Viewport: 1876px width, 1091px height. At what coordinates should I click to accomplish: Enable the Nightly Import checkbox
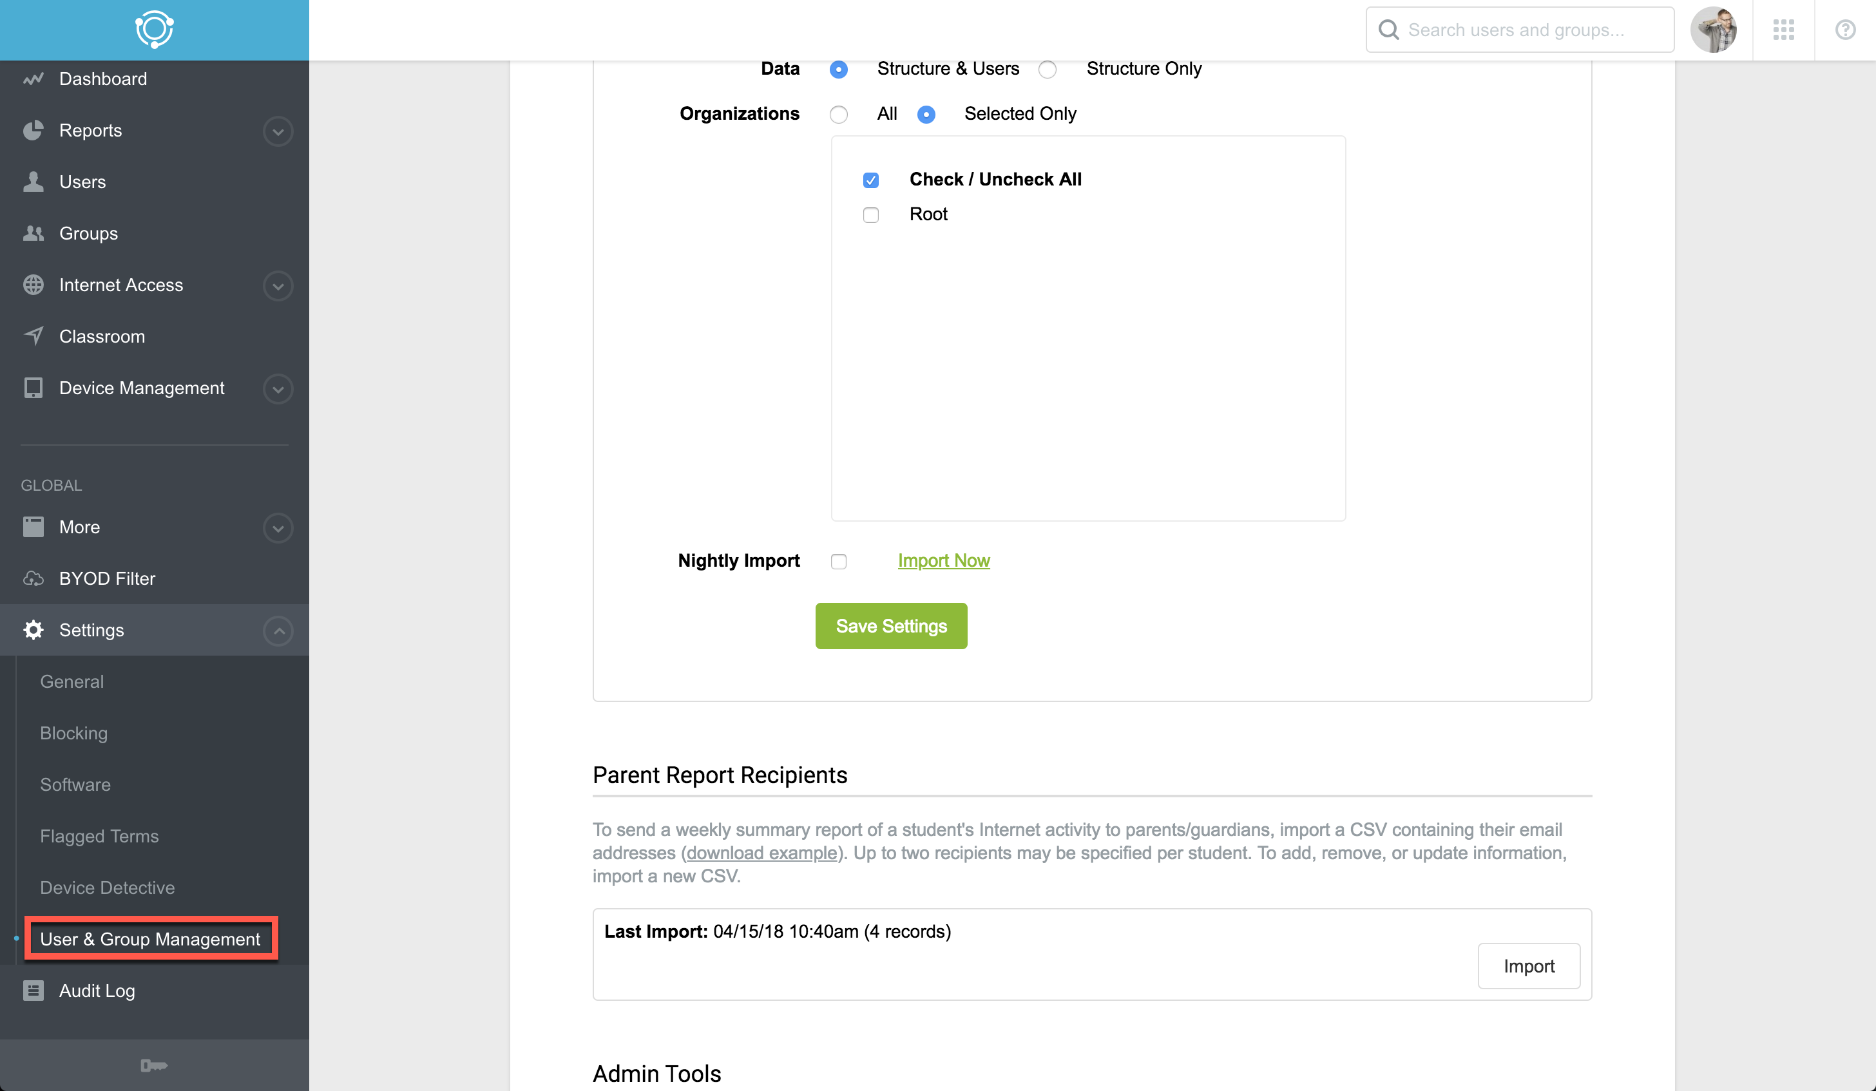point(839,561)
